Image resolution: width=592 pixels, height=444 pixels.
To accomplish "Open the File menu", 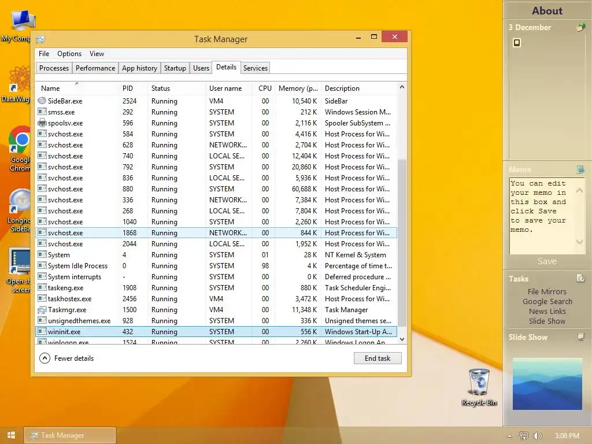I will [44, 54].
